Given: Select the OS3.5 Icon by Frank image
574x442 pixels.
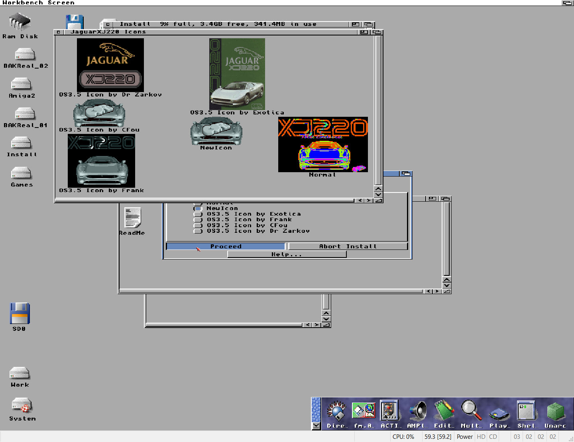Looking at the screenshot, I should (x=102, y=161).
